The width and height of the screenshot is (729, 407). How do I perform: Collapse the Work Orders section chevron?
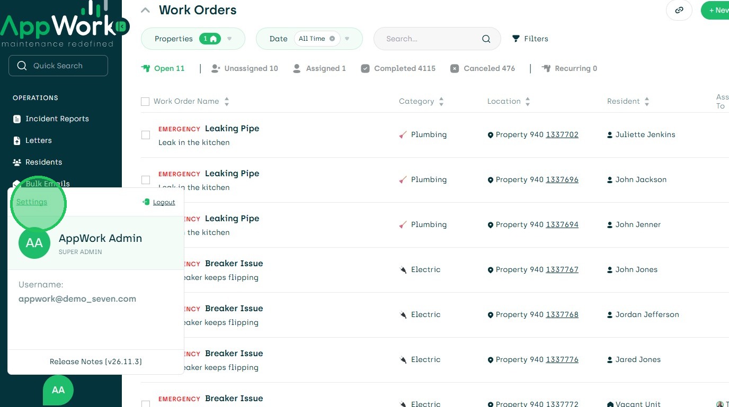[146, 10]
